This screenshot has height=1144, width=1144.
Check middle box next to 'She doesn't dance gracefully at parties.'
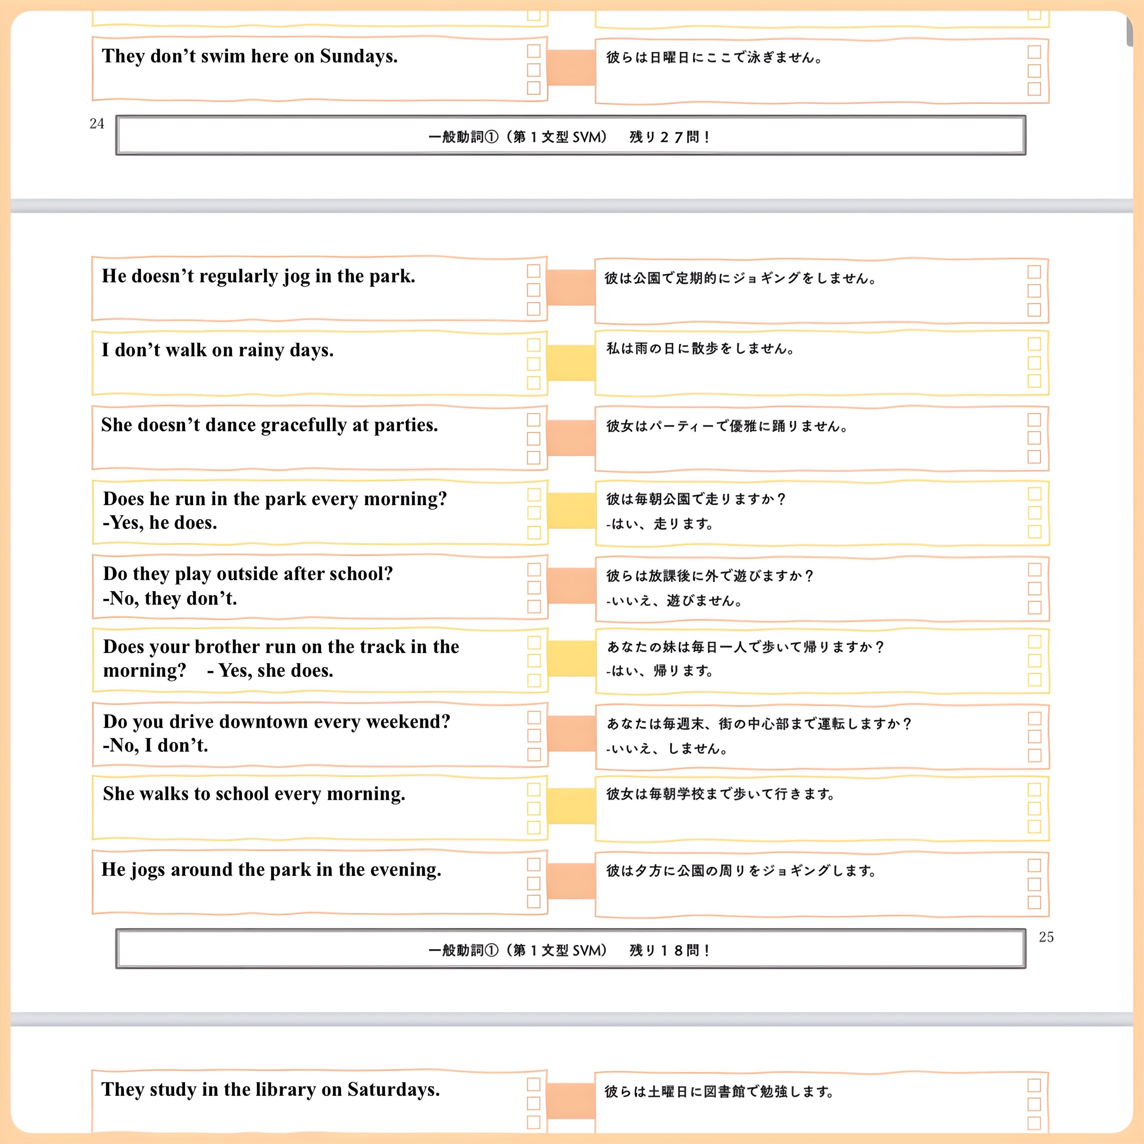click(x=534, y=439)
